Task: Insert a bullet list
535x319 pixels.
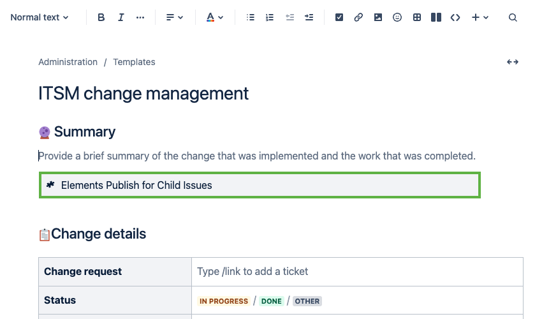Action: 251,17
